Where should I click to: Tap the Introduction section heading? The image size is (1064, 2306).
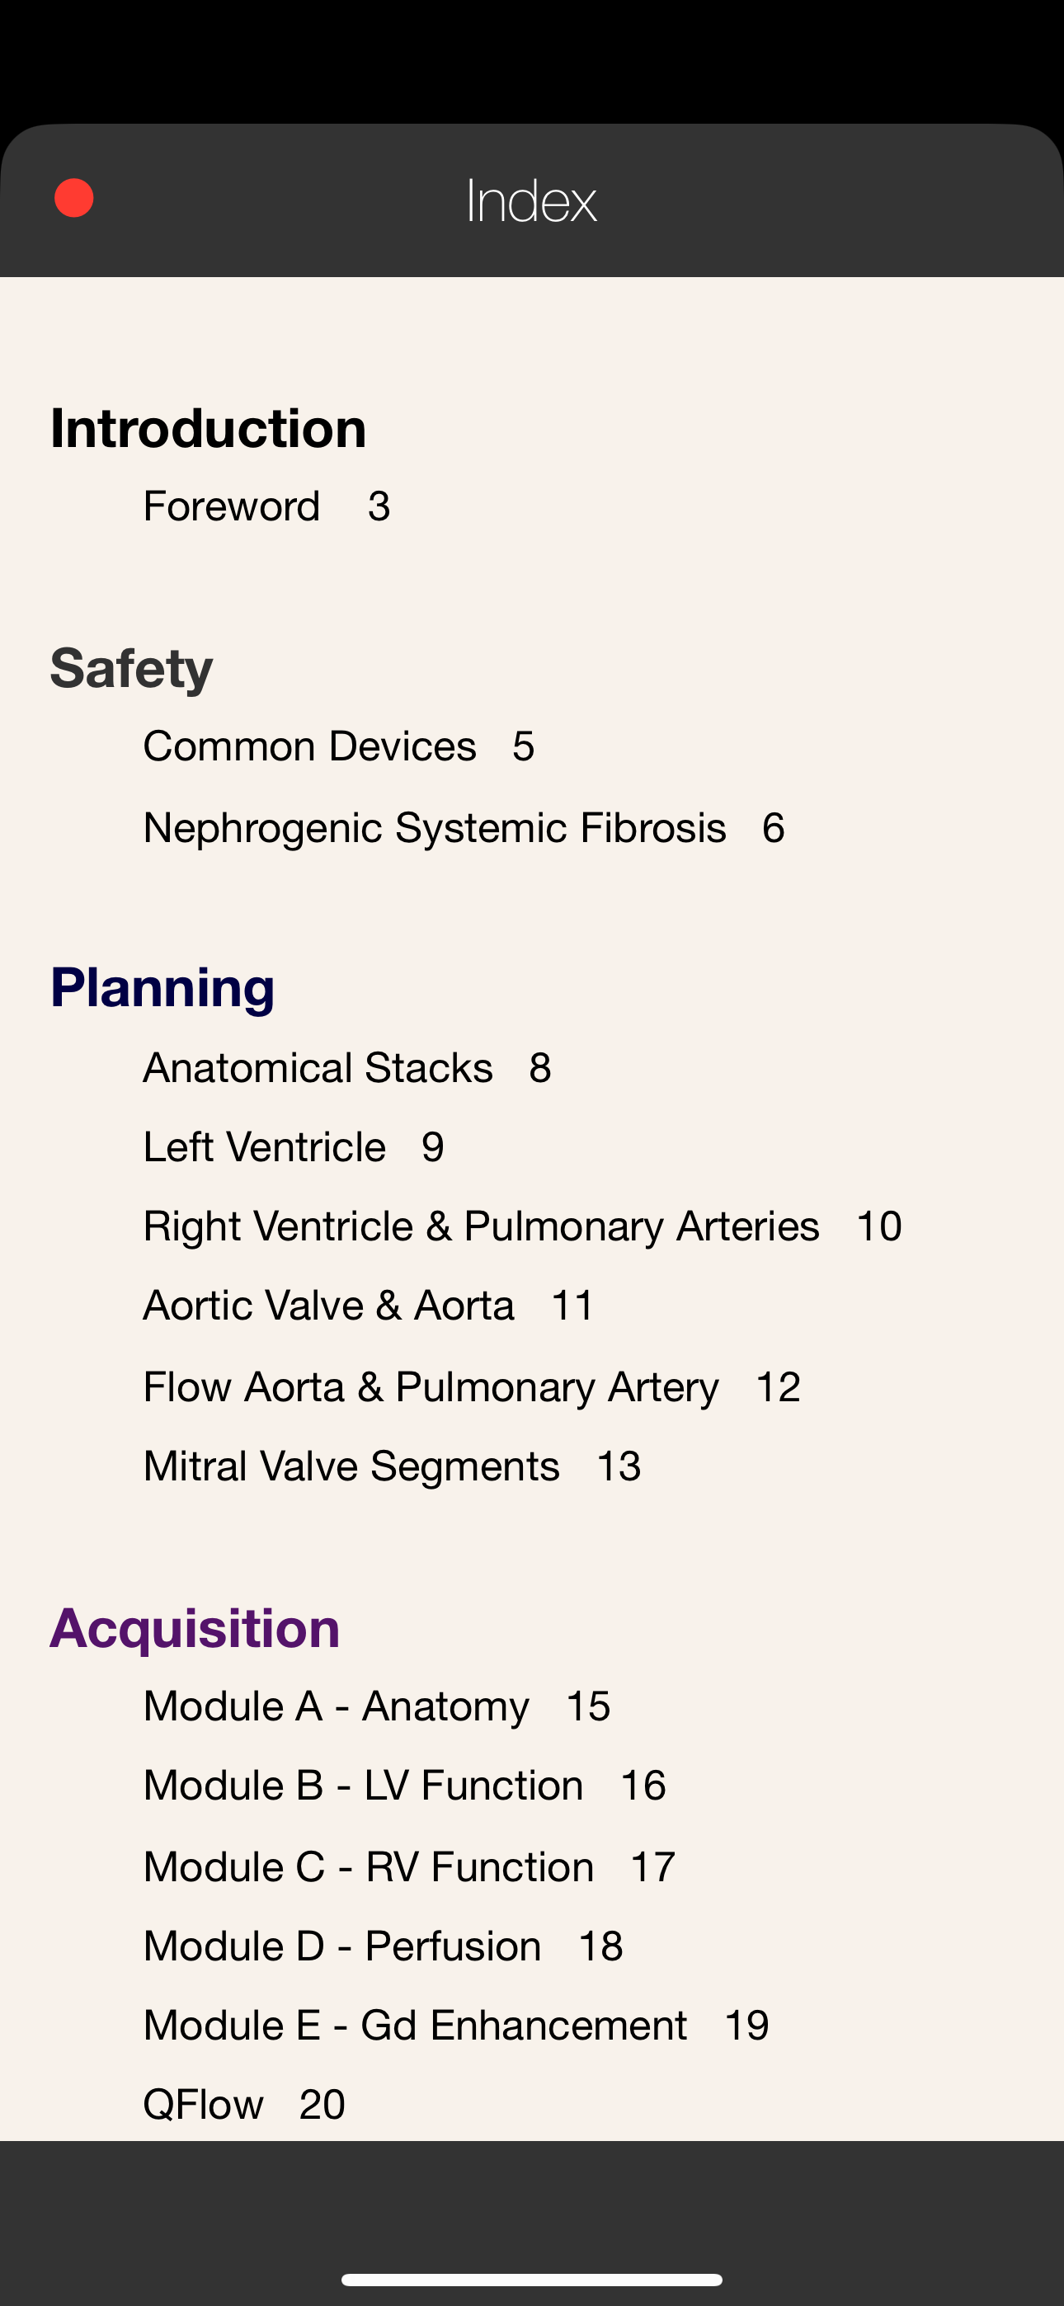click(x=209, y=428)
